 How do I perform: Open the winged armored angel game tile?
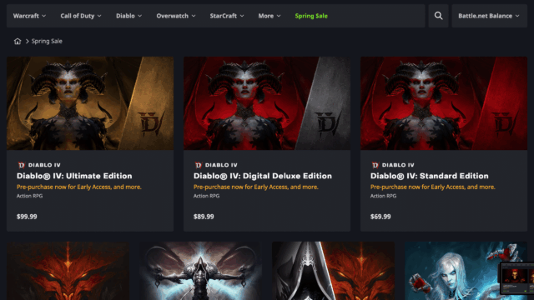point(200,271)
